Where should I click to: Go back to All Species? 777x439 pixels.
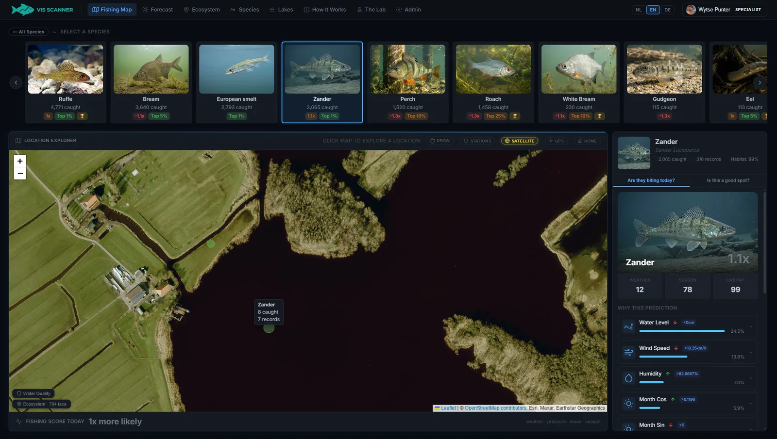point(29,32)
